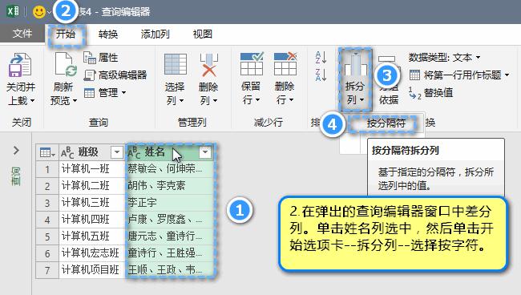
Task: Switch to the 开始 ribbon tab
Action: click(x=66, y=34)
